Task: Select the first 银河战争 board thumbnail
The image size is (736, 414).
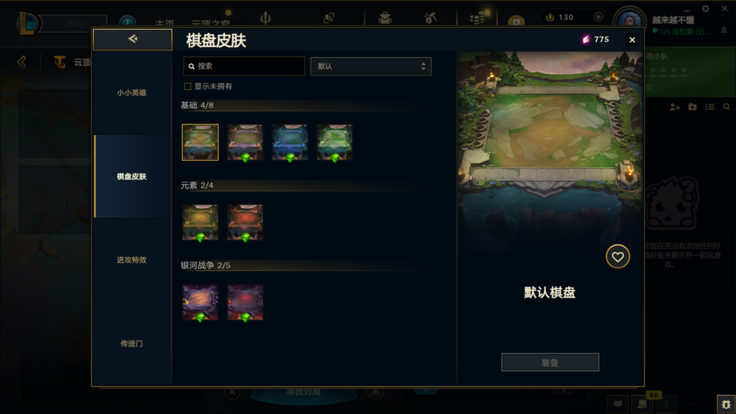Action: 200,302
